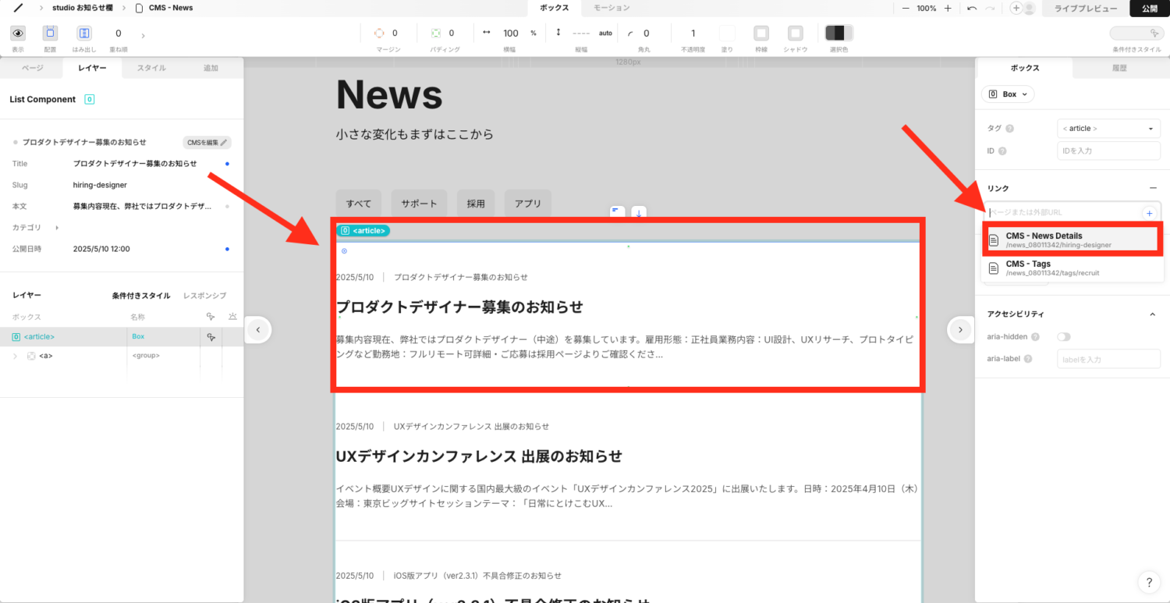1170x603 pixels.
Task: Click the 公開 publish button
Action: pos(1150,8)
